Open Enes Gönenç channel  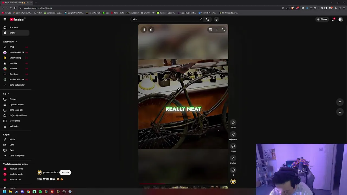point(15,58)
